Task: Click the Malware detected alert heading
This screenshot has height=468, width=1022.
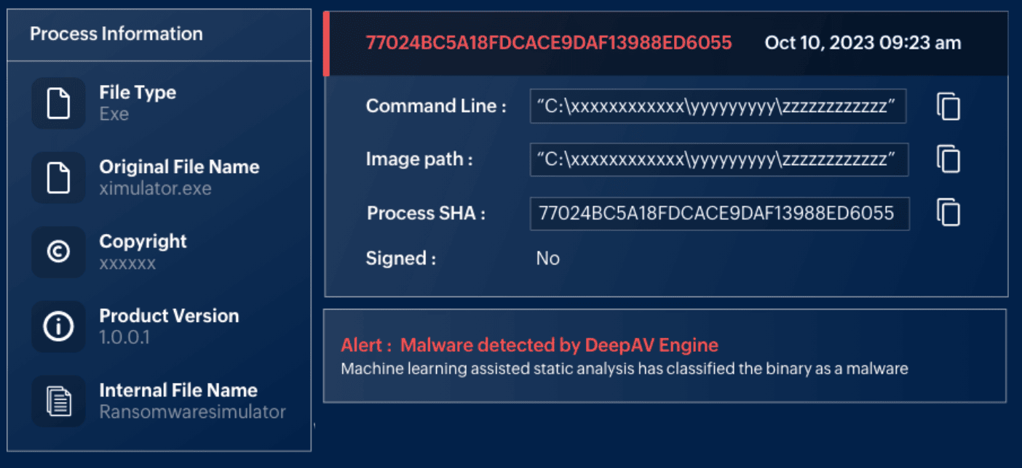Action: (x=530, y=345)
